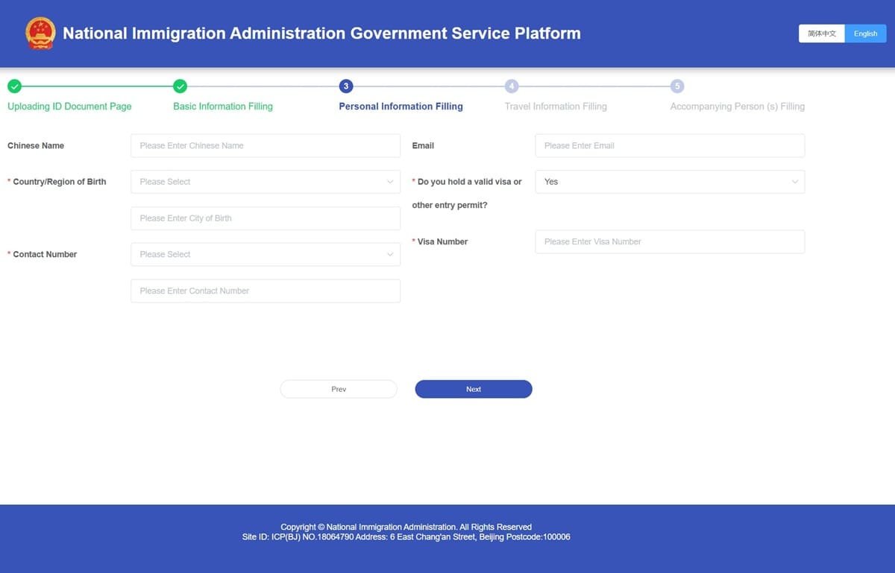Open the Country/Region of Birth dropdown
This screenshot has height=573, width=895.
click(x=265, y=181)
